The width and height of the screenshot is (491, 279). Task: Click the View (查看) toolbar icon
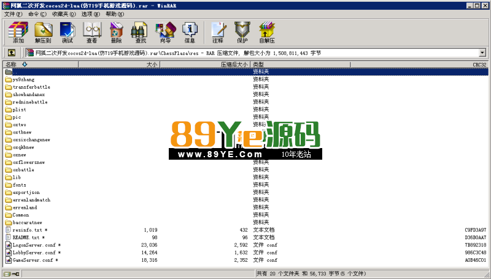point(91,32)
